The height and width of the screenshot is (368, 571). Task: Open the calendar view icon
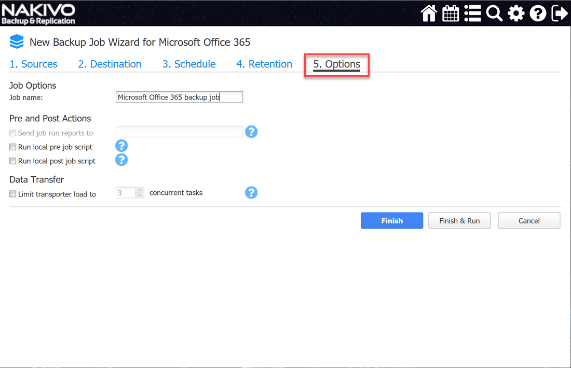click(451, 13)
